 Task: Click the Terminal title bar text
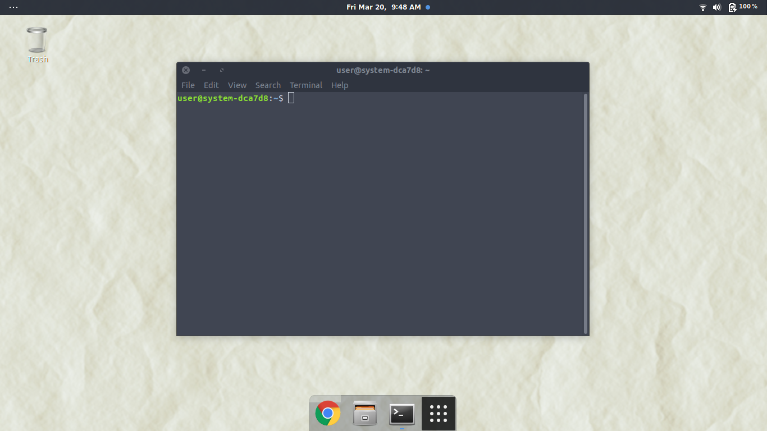(383, 70)
